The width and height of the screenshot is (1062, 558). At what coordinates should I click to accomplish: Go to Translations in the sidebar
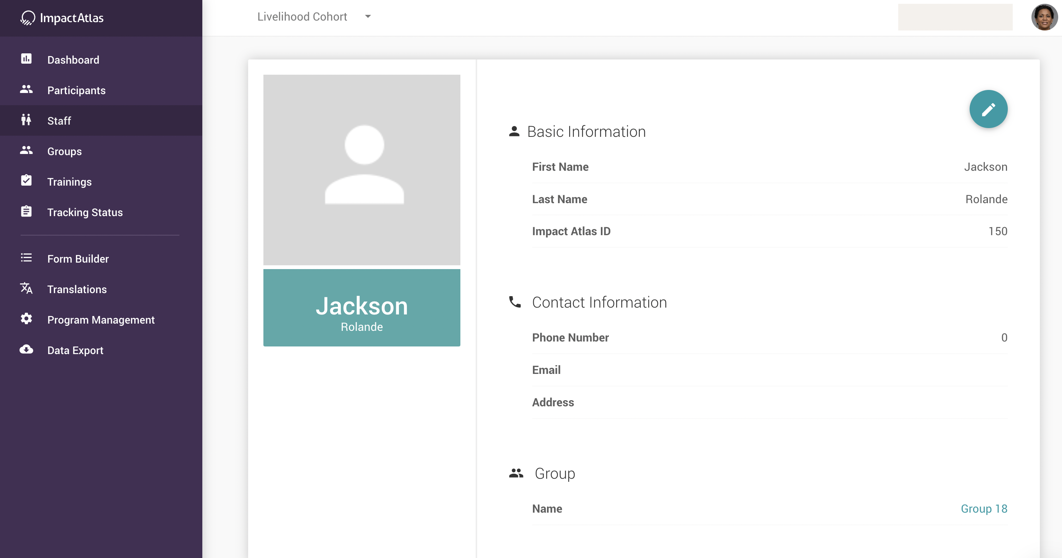click(77, 289)
